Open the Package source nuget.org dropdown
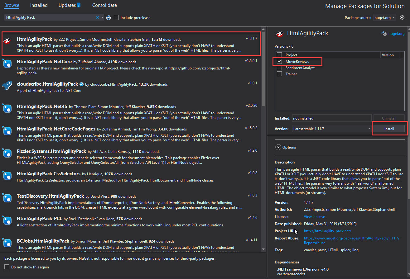The height and width of the screenshot is (279, 410). [384, 18]
